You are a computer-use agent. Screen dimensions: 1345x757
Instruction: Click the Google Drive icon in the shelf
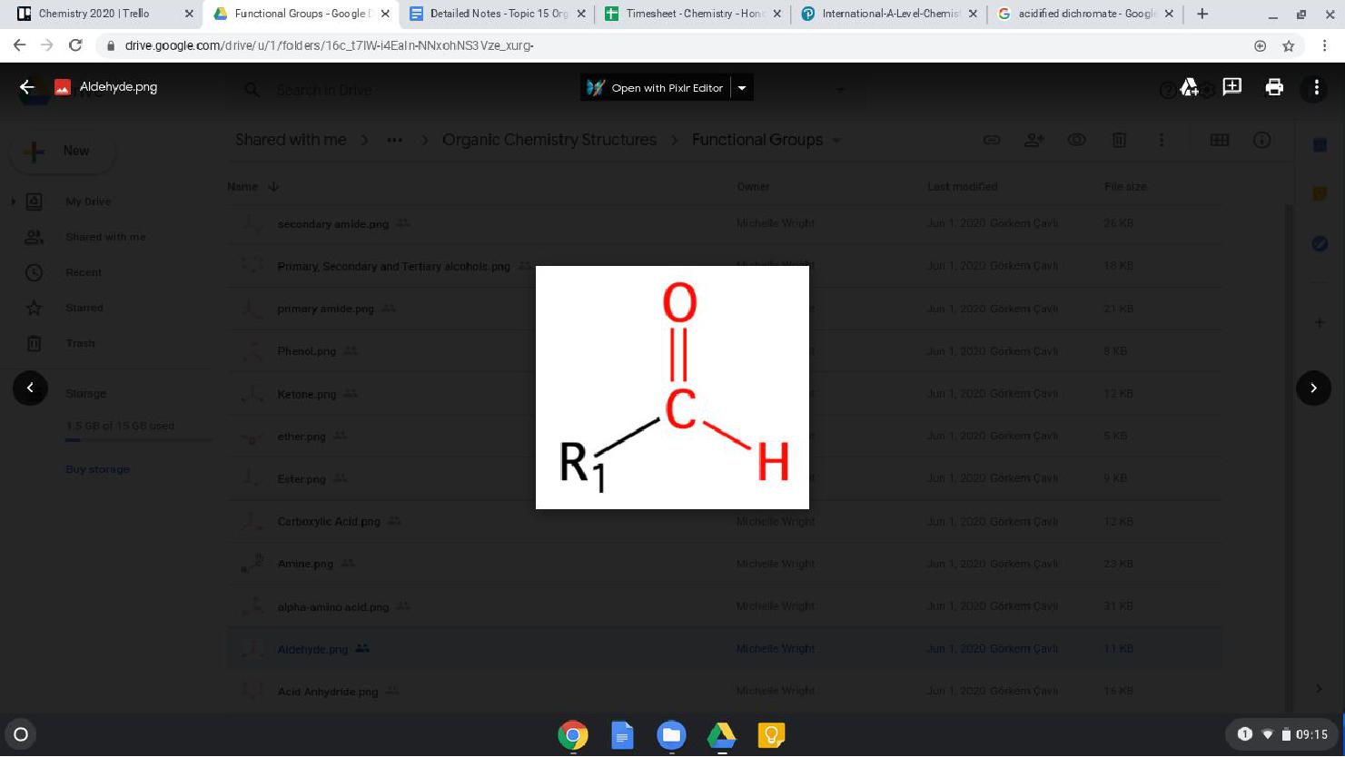[721, 735]
